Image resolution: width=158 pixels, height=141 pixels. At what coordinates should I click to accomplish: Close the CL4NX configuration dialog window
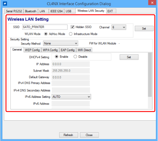152,3
